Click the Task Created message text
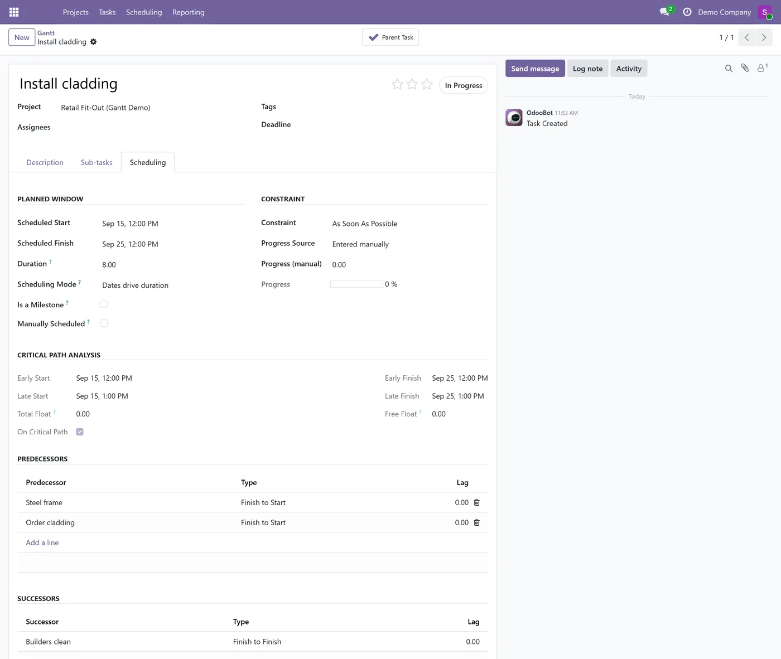 tap(547, 123)
